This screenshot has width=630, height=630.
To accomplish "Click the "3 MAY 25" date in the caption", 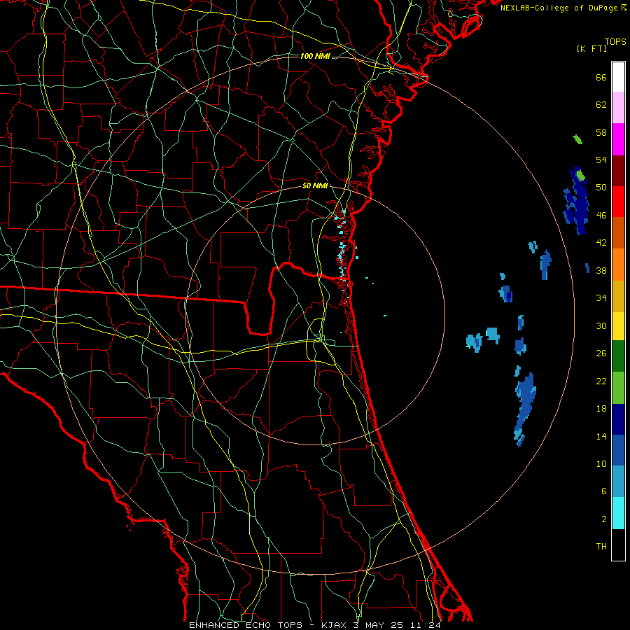I will point(379,625).
